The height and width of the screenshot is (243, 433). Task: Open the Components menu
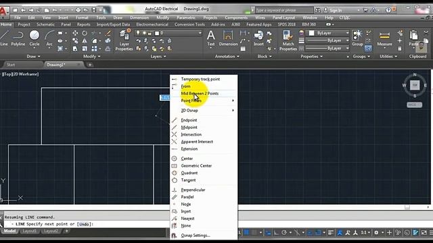[236, 18]
